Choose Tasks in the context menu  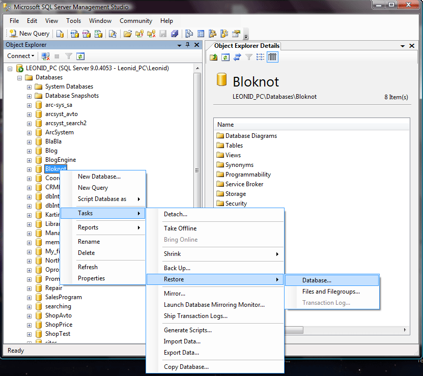click(x=103, y=213)
